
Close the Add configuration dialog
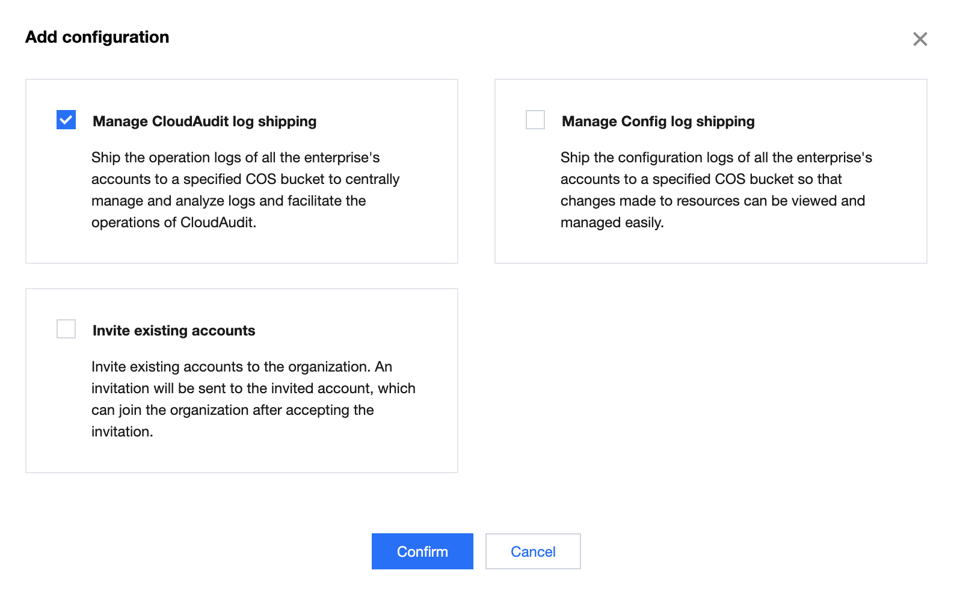(x=920, y=39)
